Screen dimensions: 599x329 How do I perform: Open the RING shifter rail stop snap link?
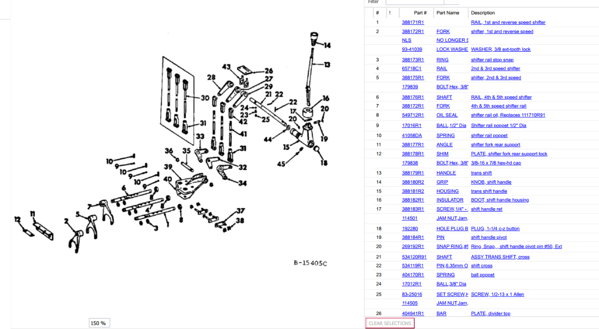click(443, 59)
